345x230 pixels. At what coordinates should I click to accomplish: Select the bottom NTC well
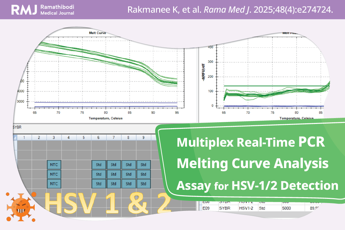pyautogui.click(x=54, y=184)
